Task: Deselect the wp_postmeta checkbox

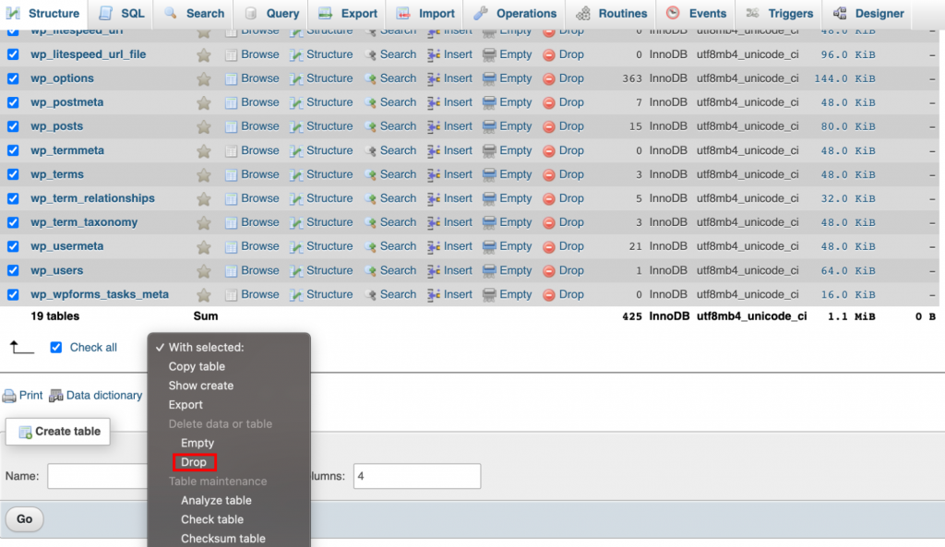Action: click(13, 102)
